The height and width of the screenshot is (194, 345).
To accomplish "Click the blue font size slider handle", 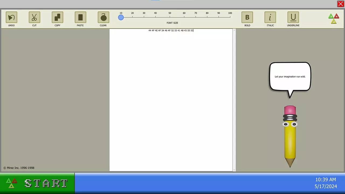I will click(x=121, y=18).
